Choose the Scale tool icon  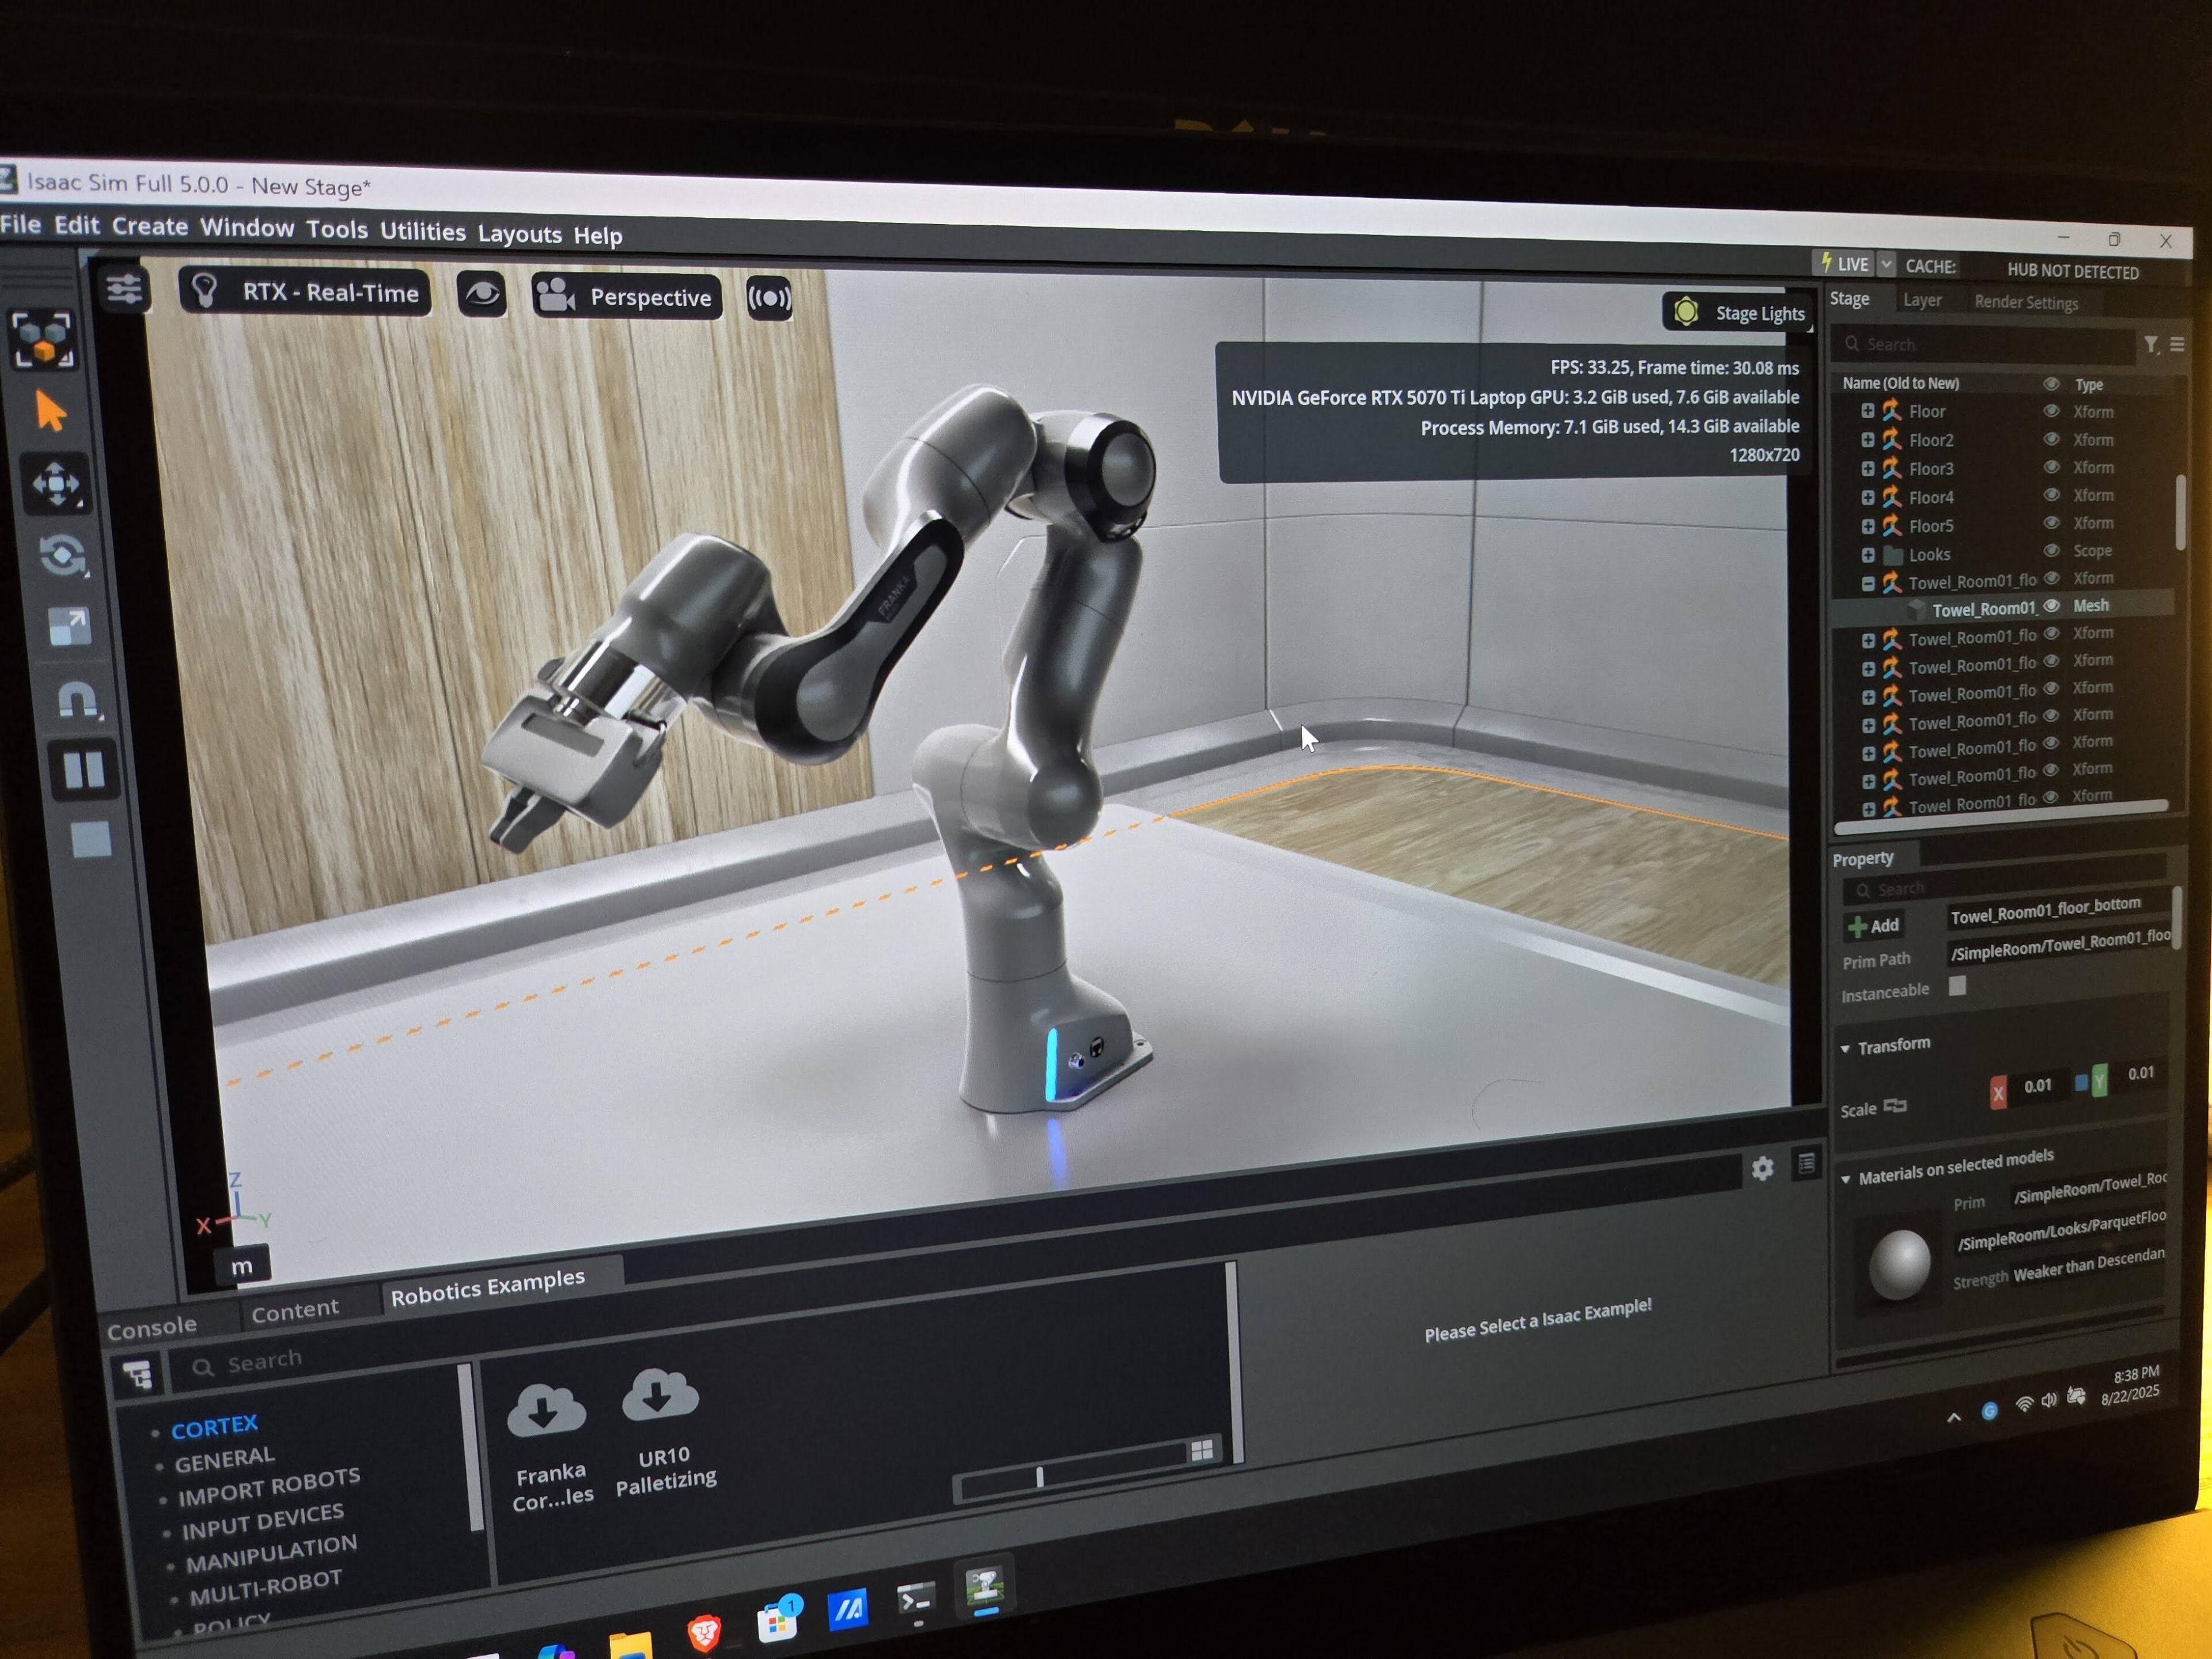pos(69,627)
